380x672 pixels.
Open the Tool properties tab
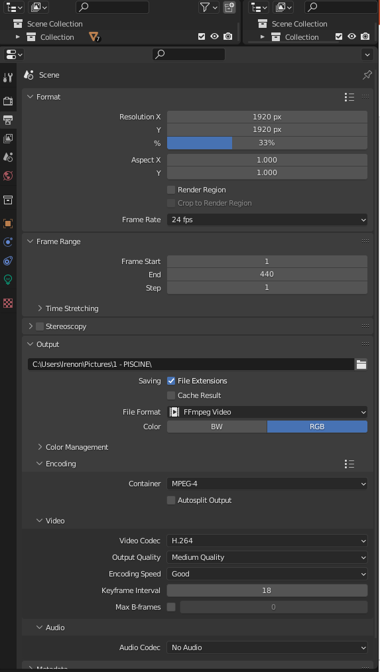coord(8,78)
